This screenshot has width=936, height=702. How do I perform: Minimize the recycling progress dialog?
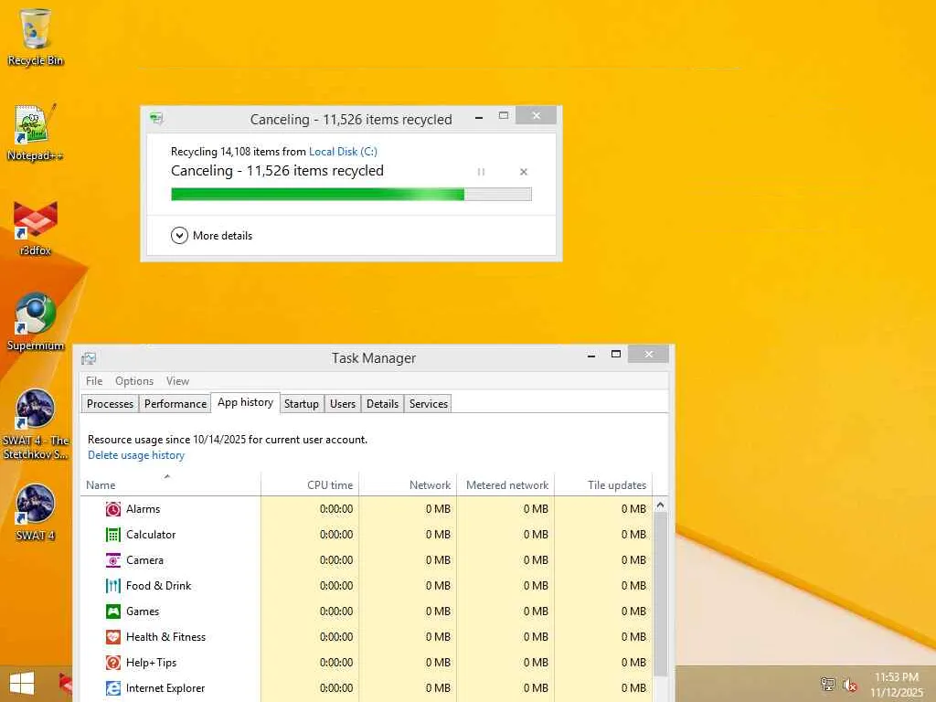tap(479, 117)
